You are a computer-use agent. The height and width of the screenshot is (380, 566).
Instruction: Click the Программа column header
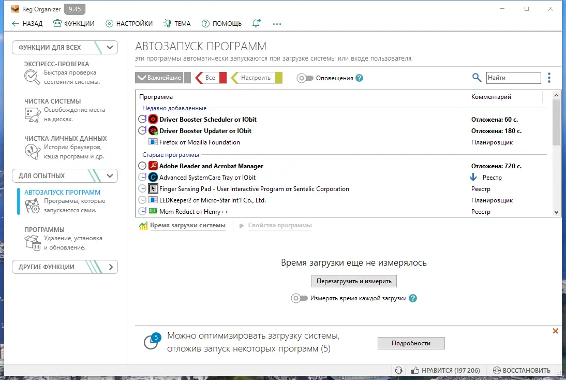pyautogui.click(x=302, y=97)
